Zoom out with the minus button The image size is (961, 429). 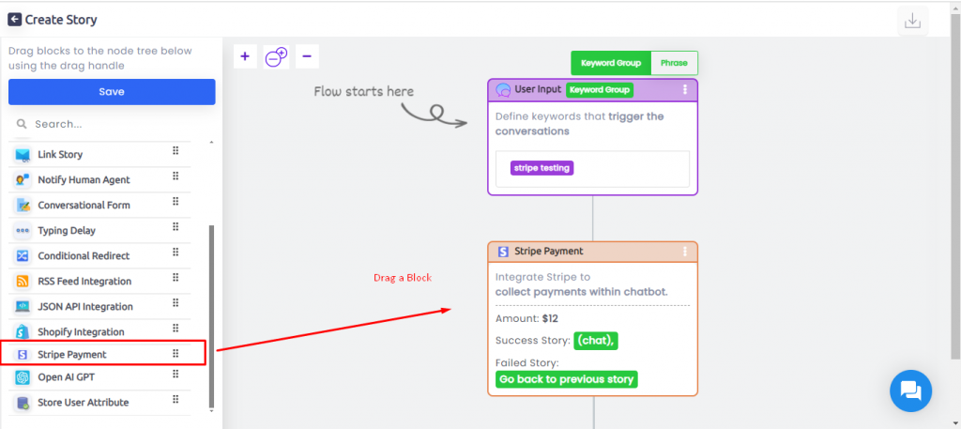point(307,56)
